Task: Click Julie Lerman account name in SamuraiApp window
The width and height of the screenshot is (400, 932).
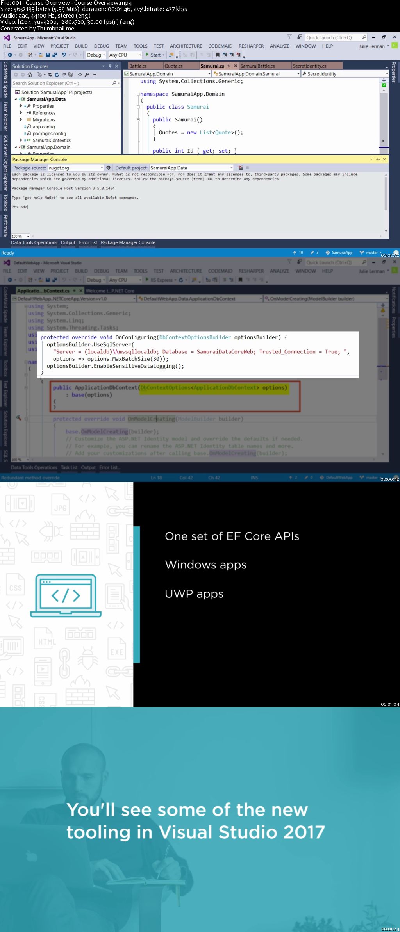Action: (x=372, y=46)
